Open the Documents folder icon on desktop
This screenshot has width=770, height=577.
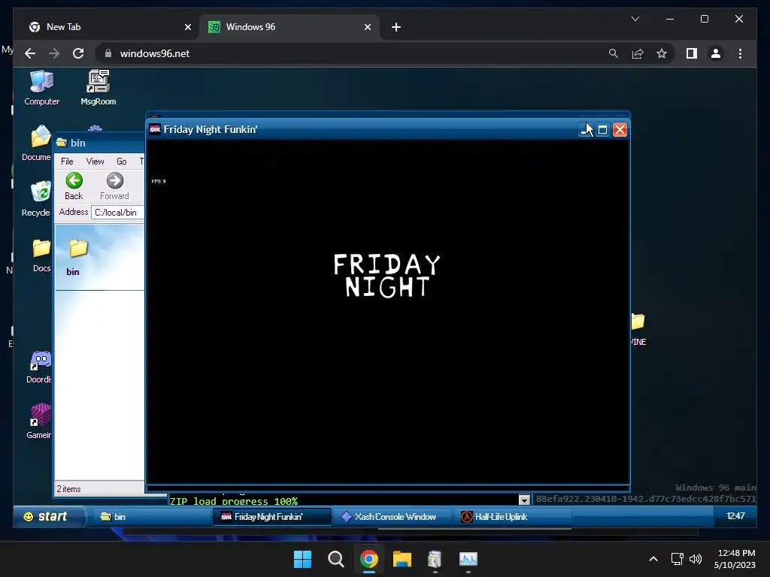coord(38,143)
